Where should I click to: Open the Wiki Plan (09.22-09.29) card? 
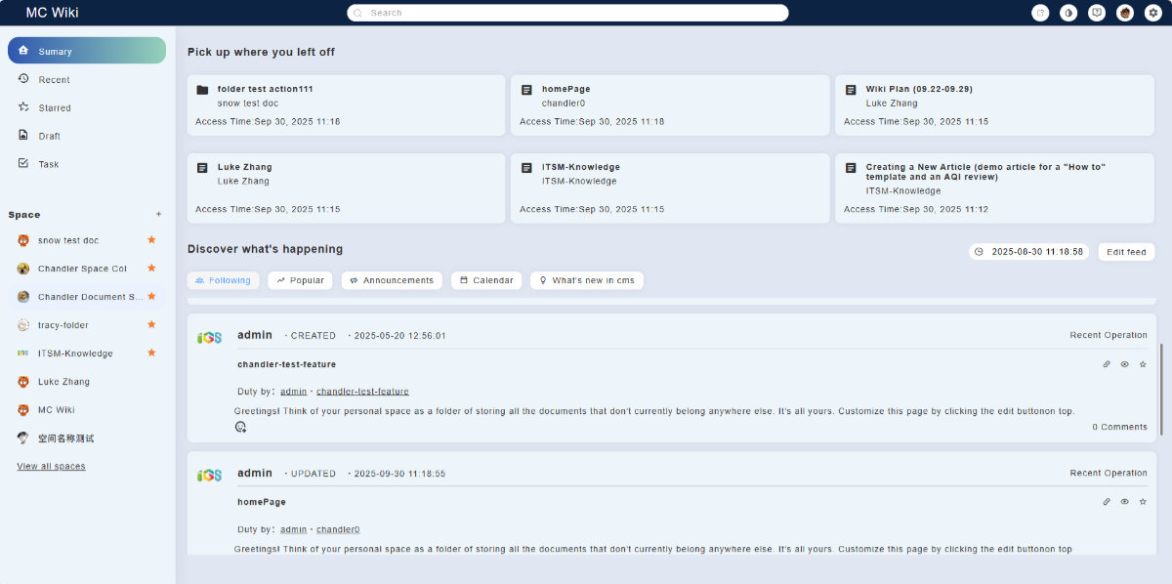pos(995,105)
